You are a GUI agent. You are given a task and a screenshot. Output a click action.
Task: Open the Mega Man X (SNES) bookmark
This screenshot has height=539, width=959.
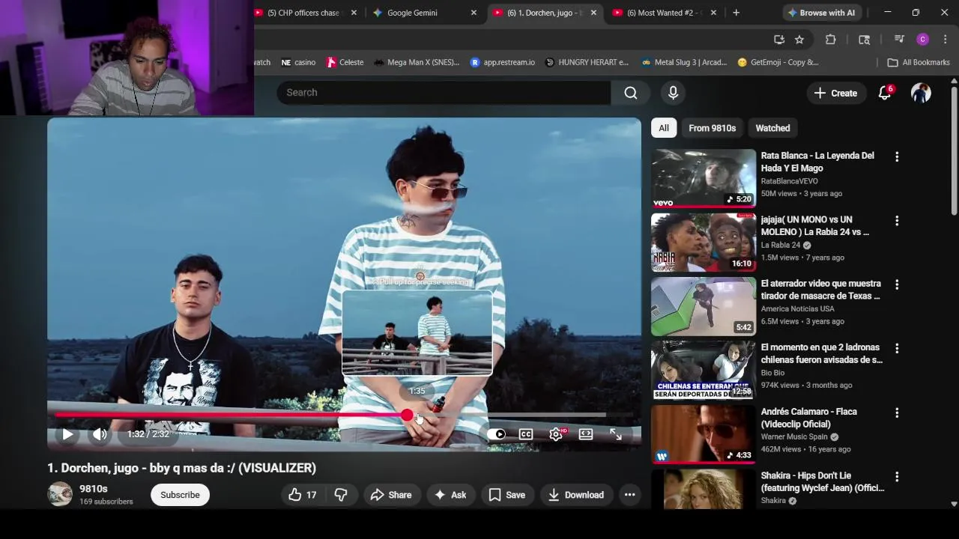pyautogui.click(x=417, y=62)
